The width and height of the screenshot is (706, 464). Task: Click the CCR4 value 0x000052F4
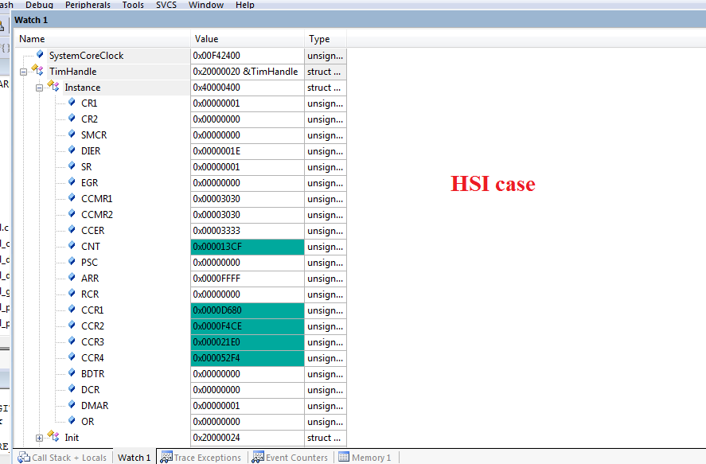[x=248, y=358]
